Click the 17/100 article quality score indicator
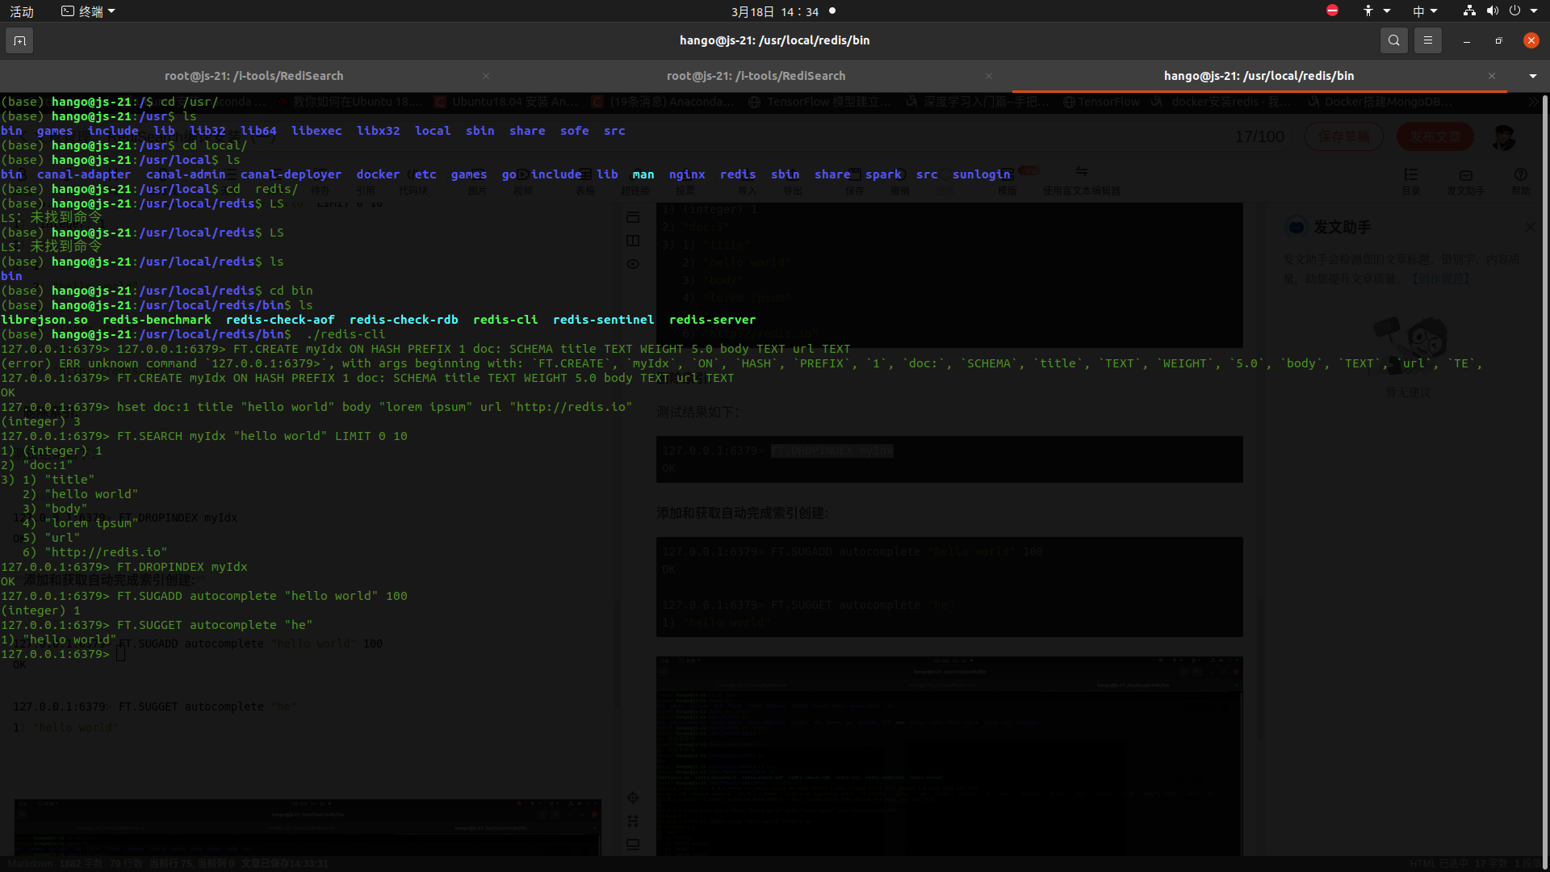The width and height of the screenshot is (1550, 872). pyautogui.click(x=1259, y=136)
